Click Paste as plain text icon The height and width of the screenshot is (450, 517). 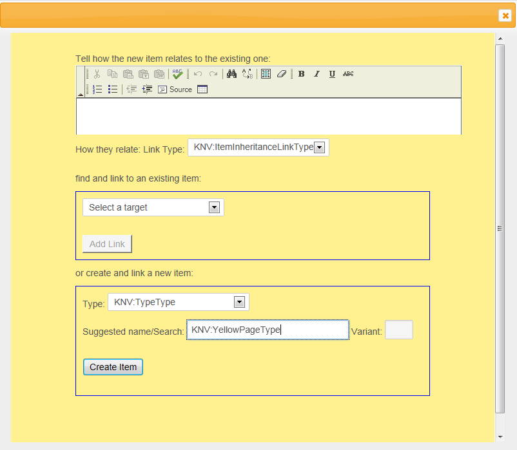(143, 74)
